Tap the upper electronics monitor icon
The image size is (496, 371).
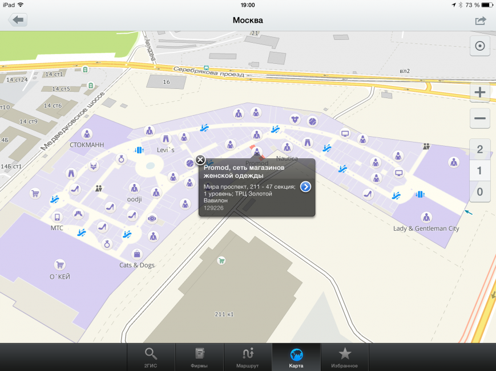345,133
